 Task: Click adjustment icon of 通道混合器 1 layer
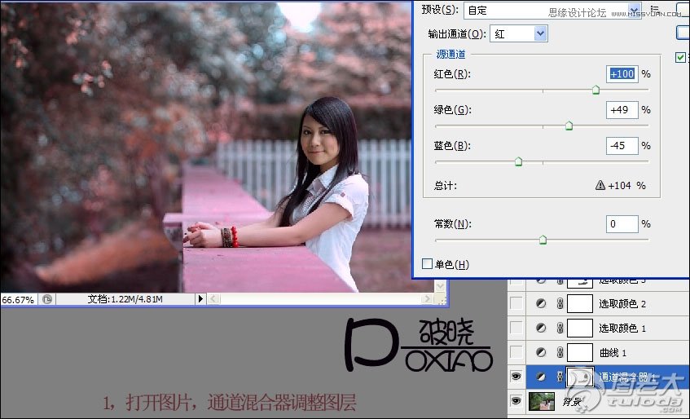pyautogui.click(x=541, y=377)
